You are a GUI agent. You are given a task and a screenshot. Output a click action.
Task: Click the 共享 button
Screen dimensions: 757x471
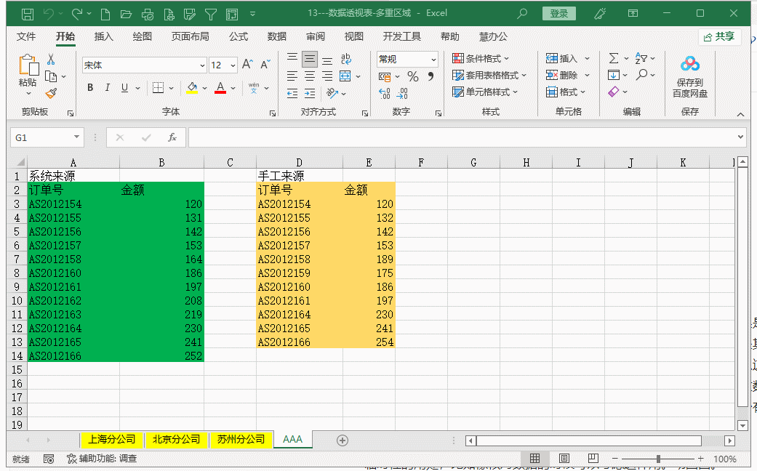click(719, 36)
